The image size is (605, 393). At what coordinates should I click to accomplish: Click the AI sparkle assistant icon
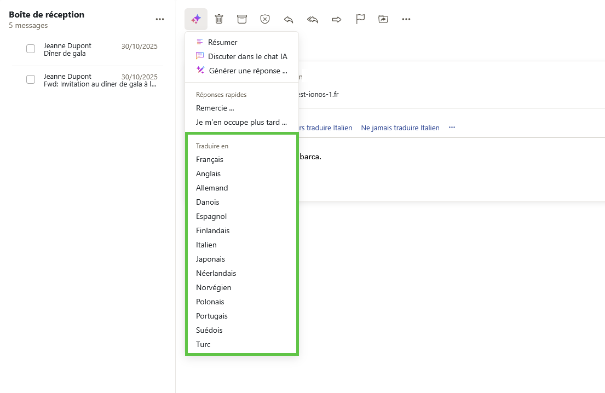pyautogui.click(x=196, y=19)
